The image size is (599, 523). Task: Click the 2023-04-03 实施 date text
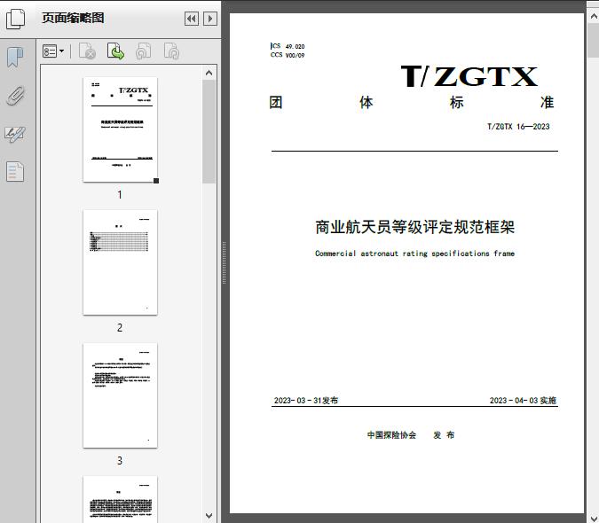[x=523, y=400]
